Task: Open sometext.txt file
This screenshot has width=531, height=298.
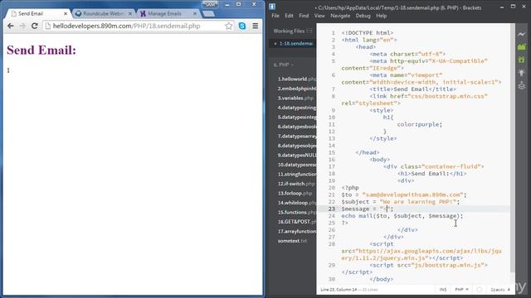Action: [292, 241]
